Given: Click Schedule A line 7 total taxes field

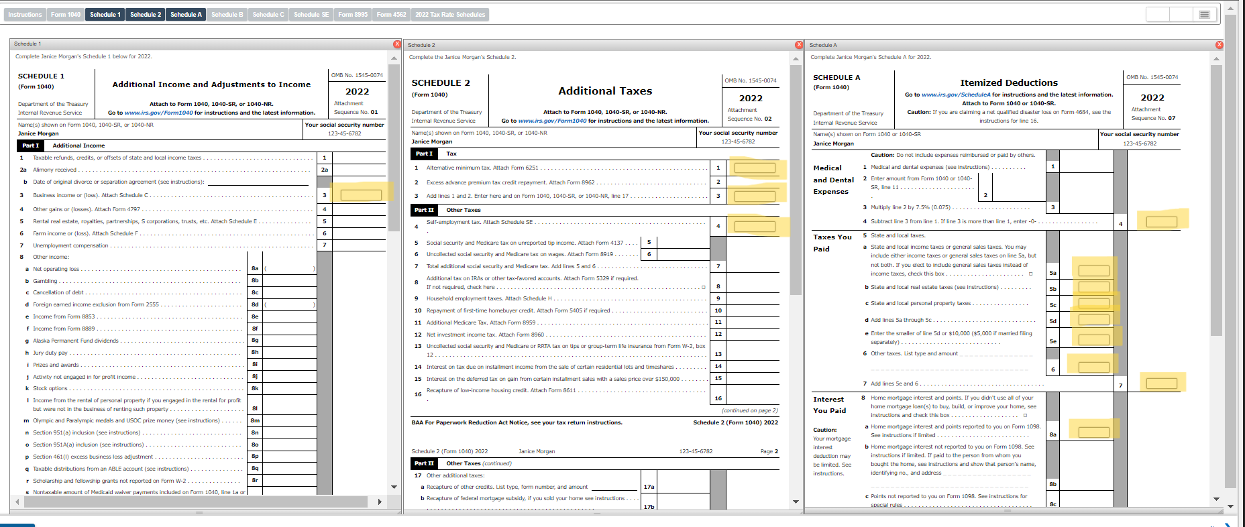Looking at the screenshot, I should [x=1162, y=384].
